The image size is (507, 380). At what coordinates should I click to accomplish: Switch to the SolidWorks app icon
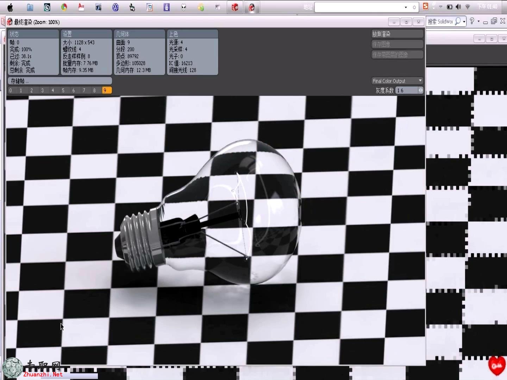click(235, 7)
